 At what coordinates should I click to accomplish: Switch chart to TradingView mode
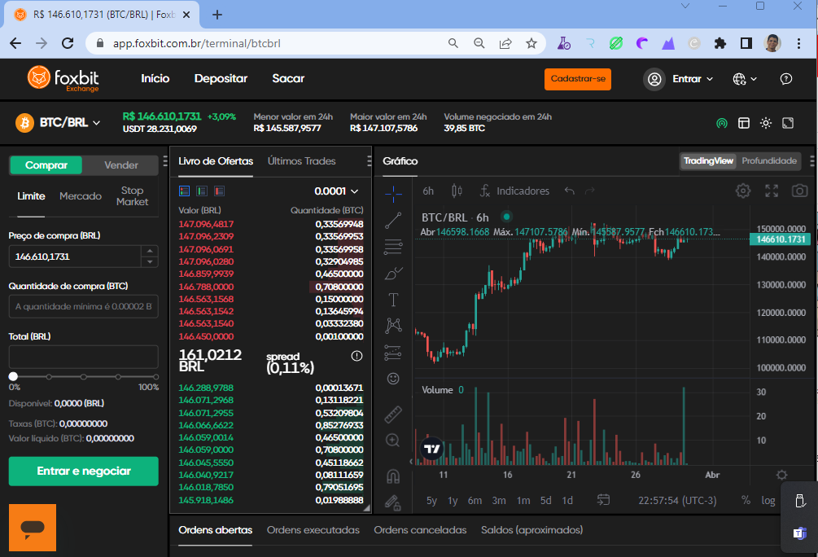click(708, 160)
